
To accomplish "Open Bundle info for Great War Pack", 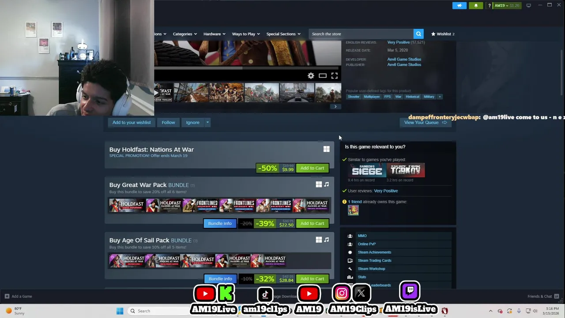I will pos(220,223).
